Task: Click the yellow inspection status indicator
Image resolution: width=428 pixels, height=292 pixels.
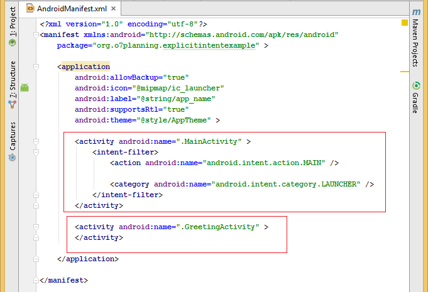Action: click(x=405, y=23)
